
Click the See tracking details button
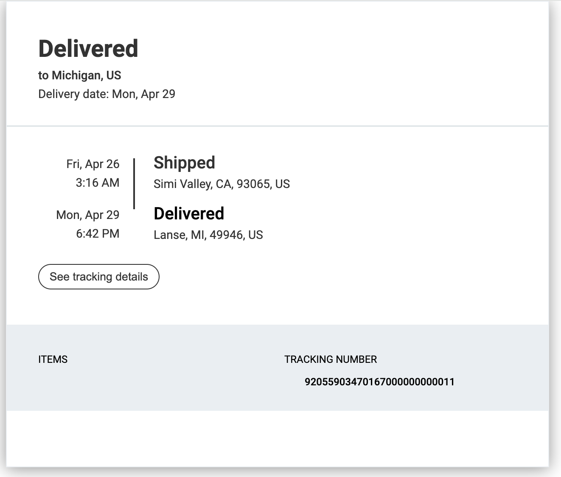[x=98, y=277]
